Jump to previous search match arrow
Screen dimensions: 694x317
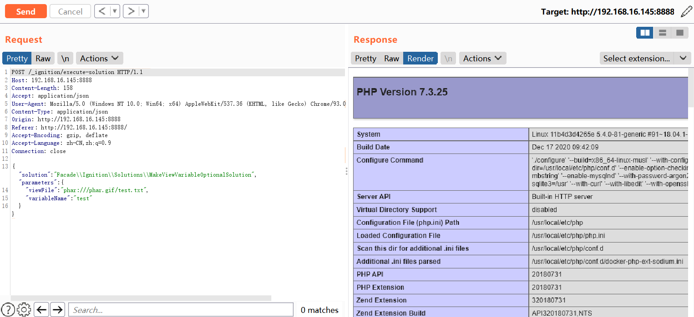tap(42, 310)
